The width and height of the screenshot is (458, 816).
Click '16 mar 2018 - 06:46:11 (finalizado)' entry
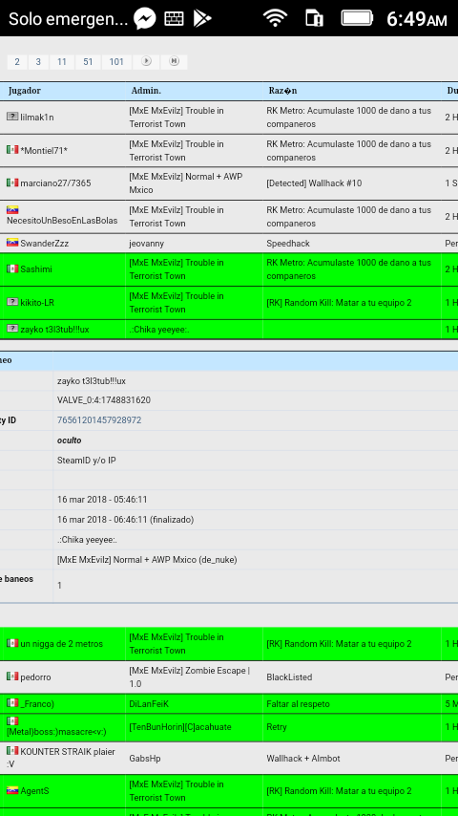coord(125,520)
